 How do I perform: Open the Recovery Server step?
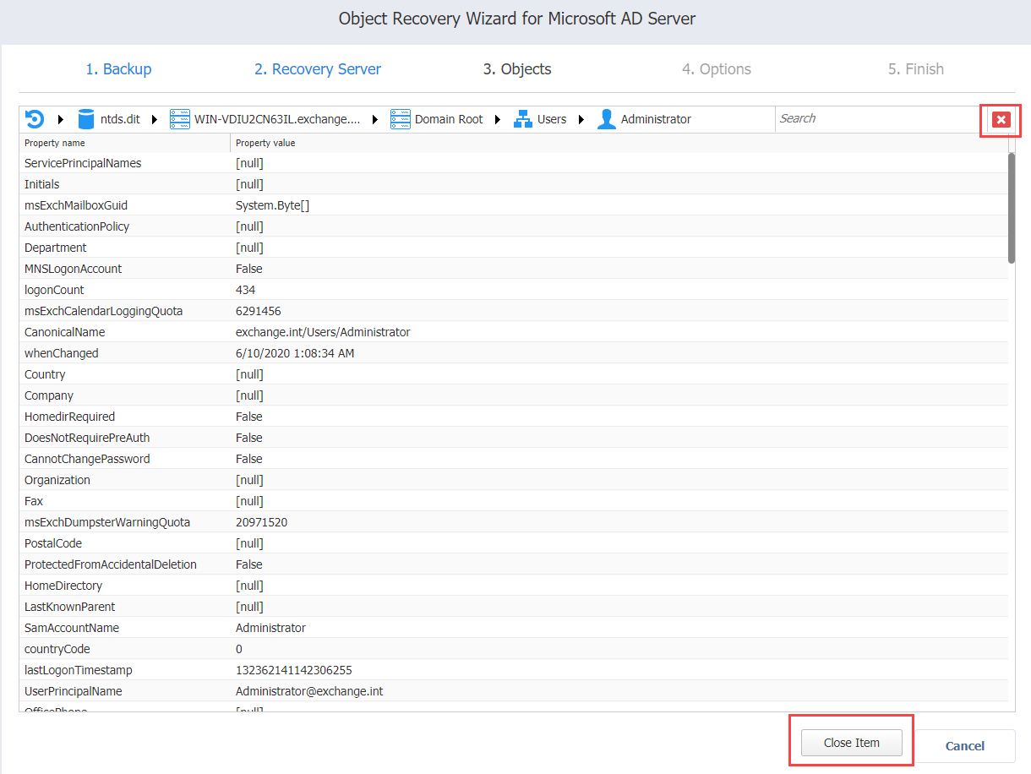(318, 68)
